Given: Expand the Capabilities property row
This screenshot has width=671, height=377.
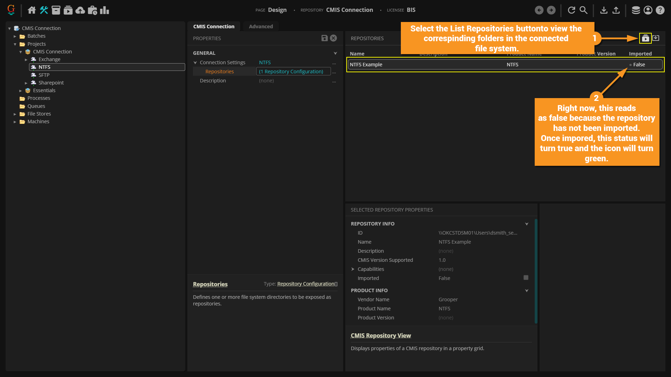Looking at the screenshot, I should [353, 269].
